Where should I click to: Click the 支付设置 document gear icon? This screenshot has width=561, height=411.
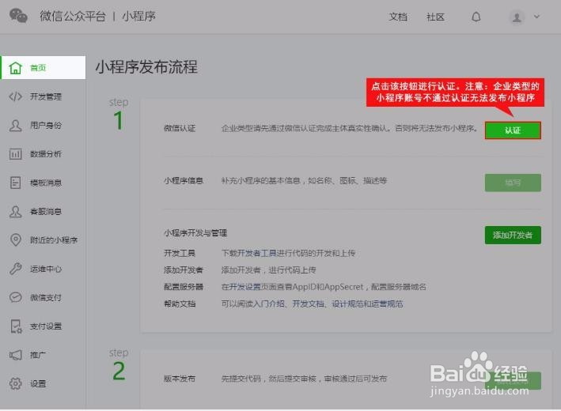click(15, 326)
